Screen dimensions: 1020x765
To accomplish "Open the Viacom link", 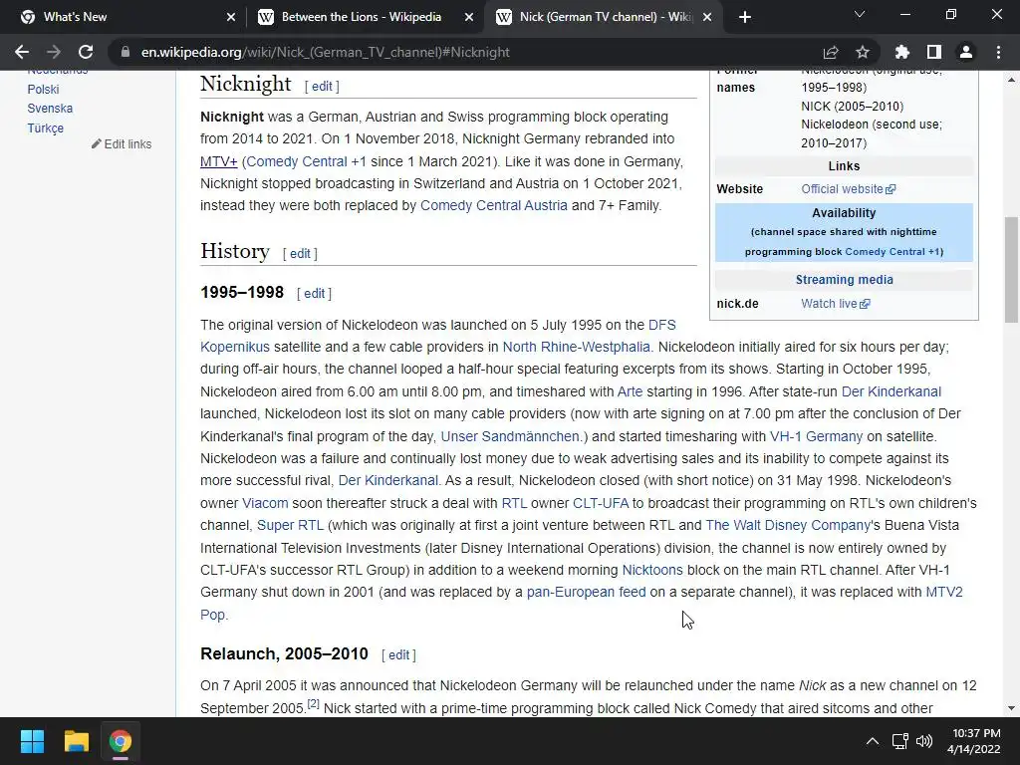I will coord(265,503).
